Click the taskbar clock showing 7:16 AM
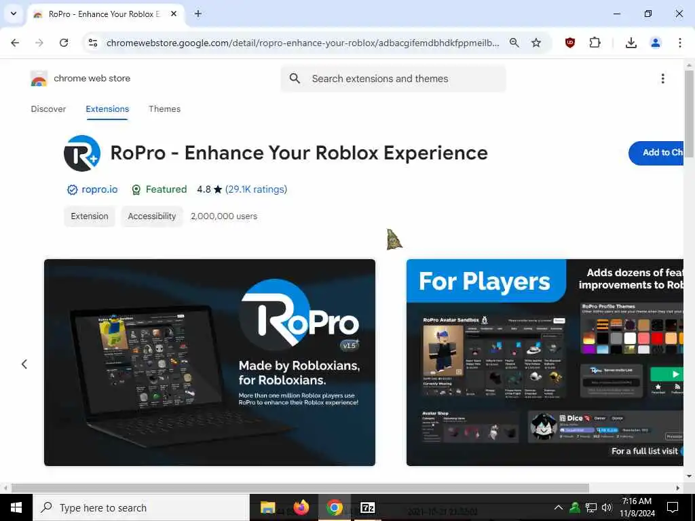The width and height of the screenshot is (695, 521). (x=637, y=507)
